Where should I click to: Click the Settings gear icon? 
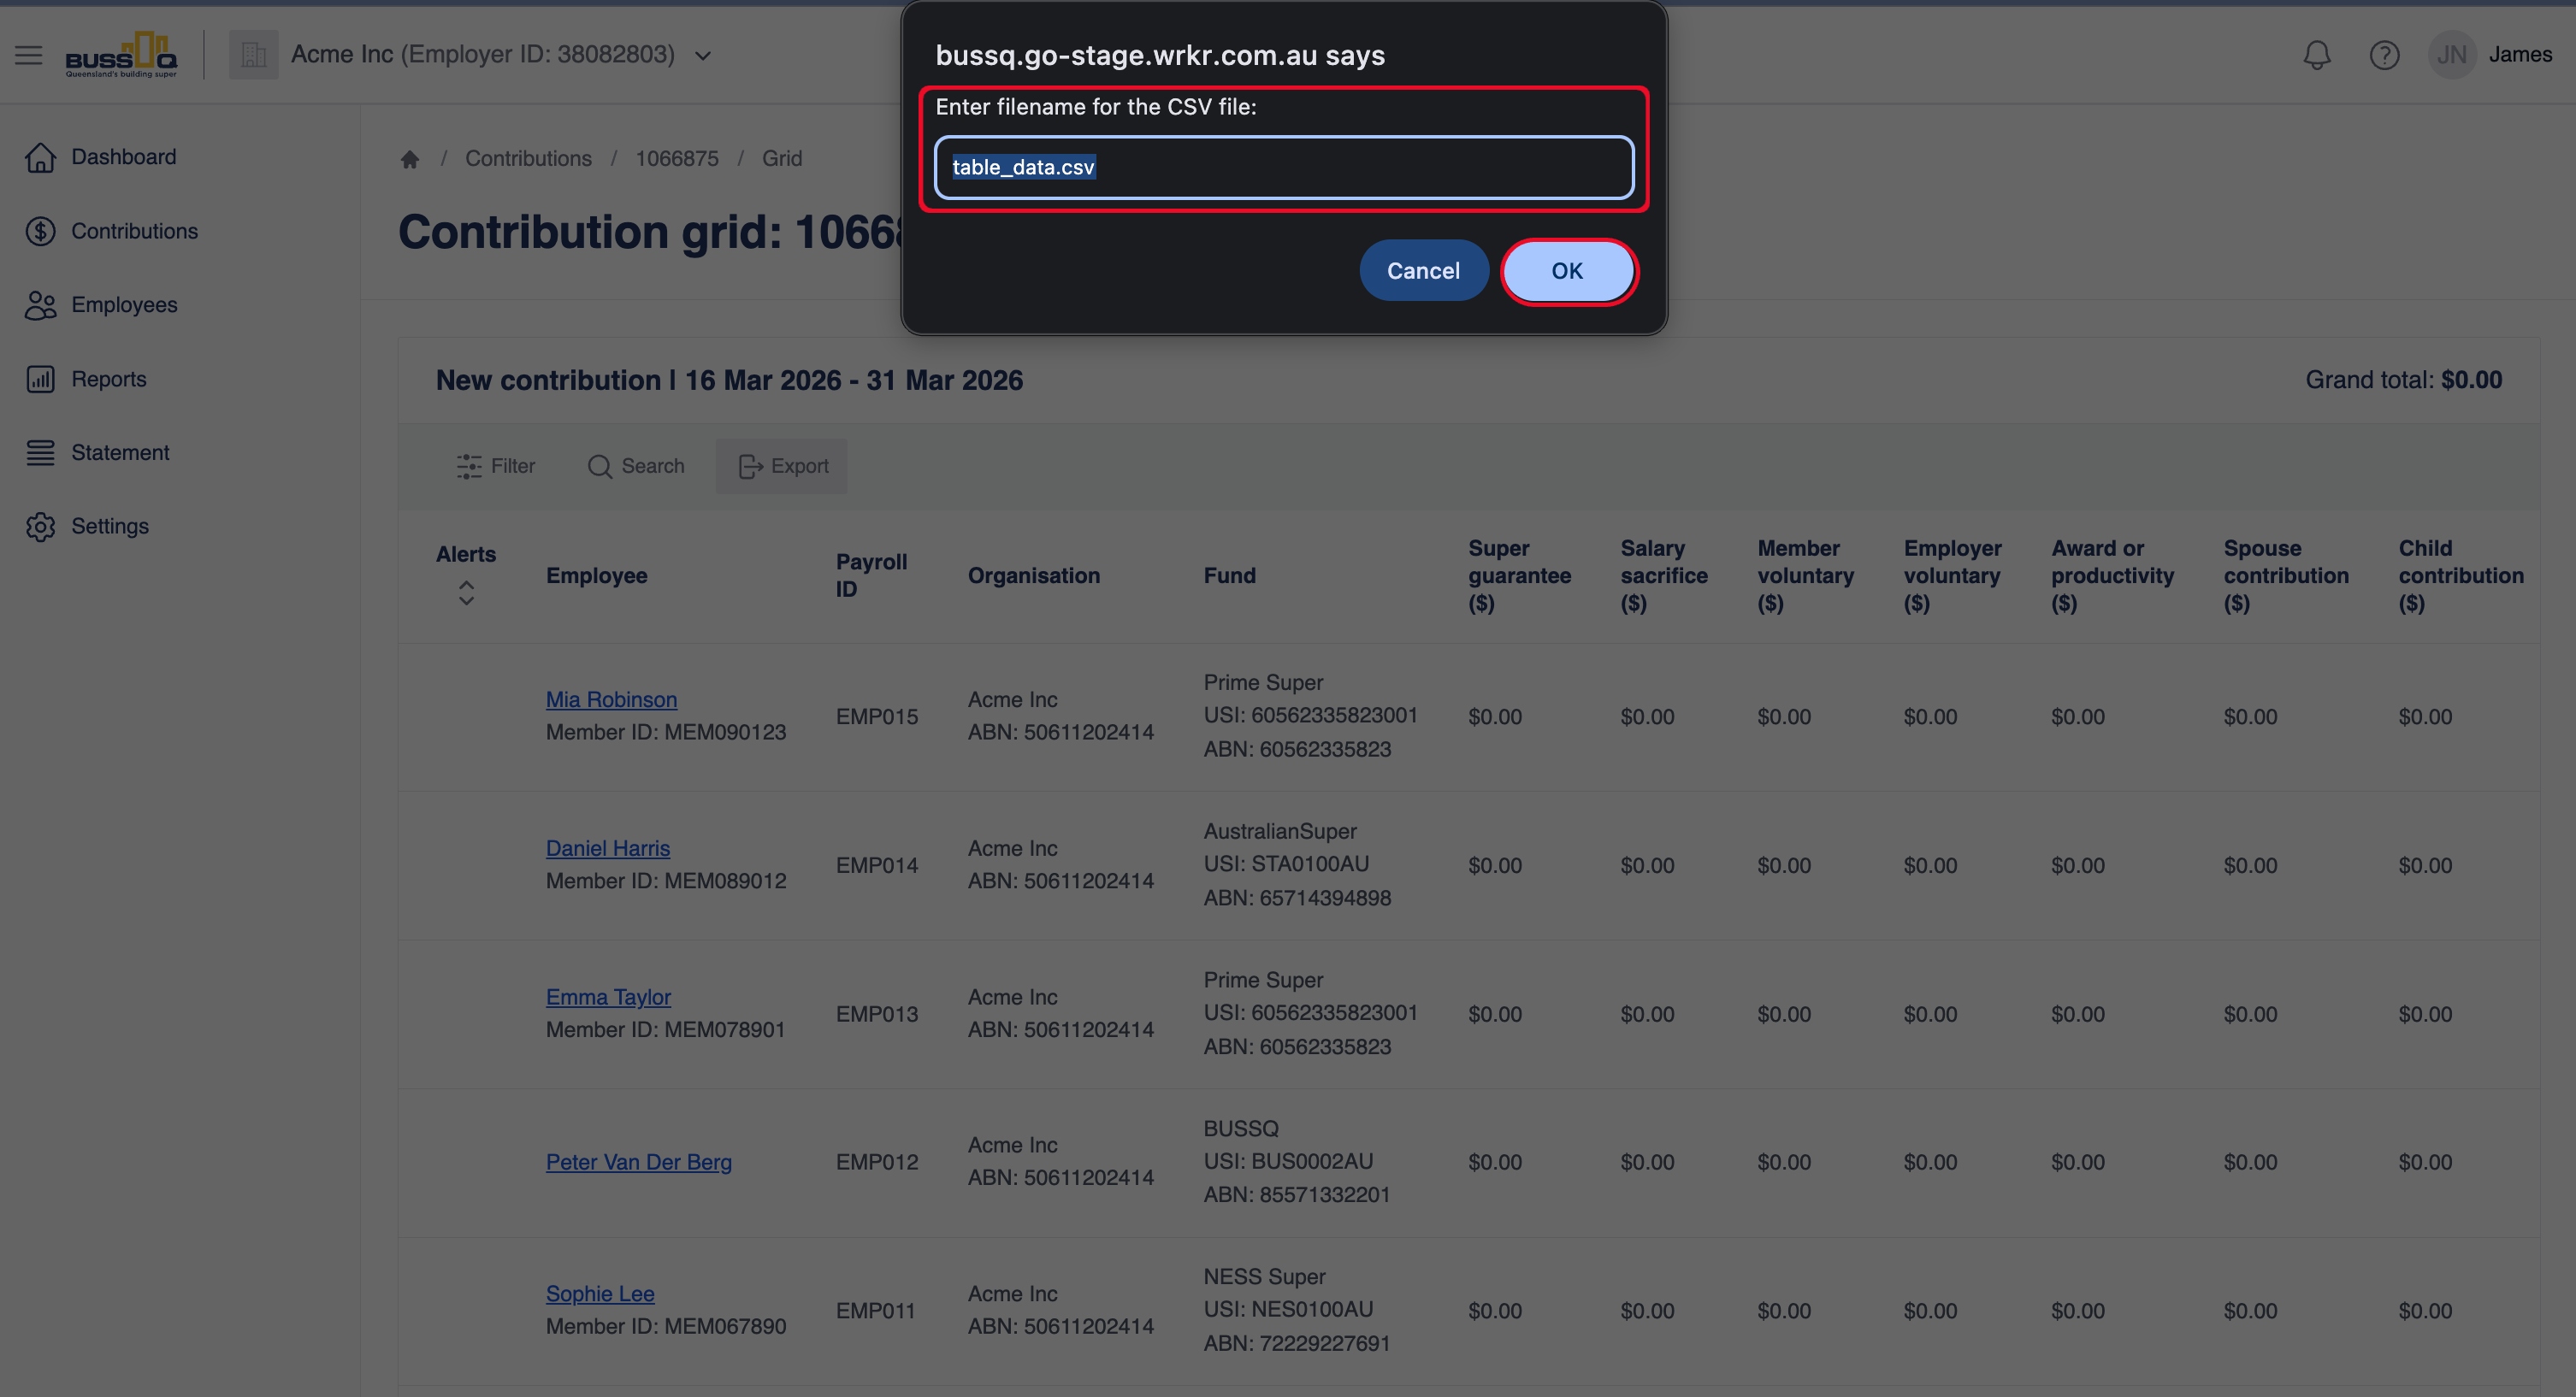[x=40, y=526]
